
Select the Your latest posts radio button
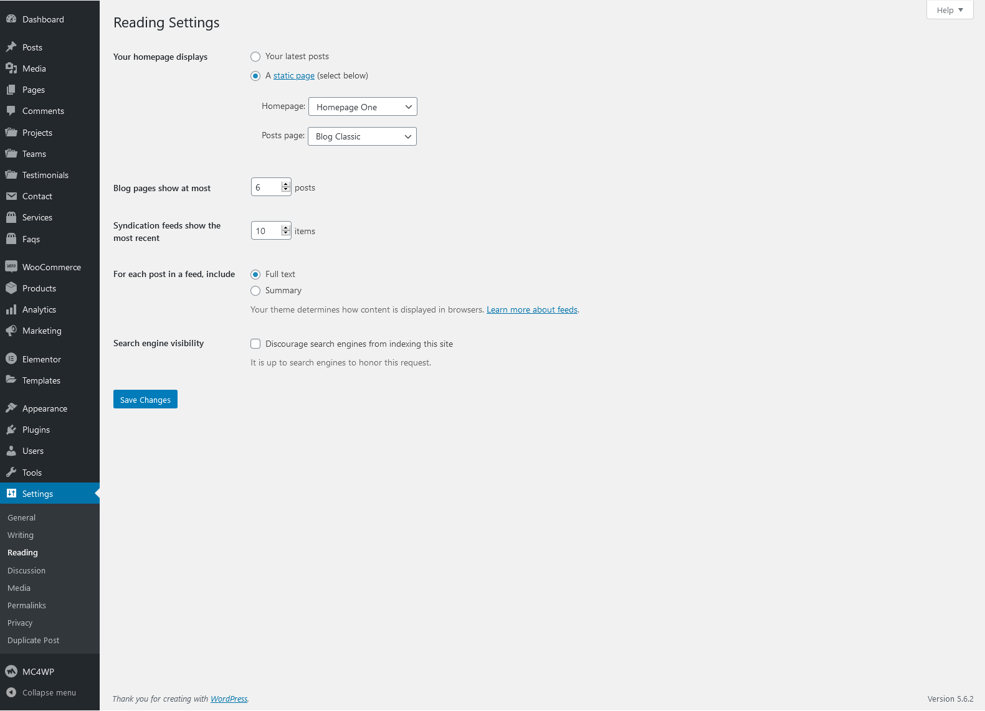click(255, 57)
